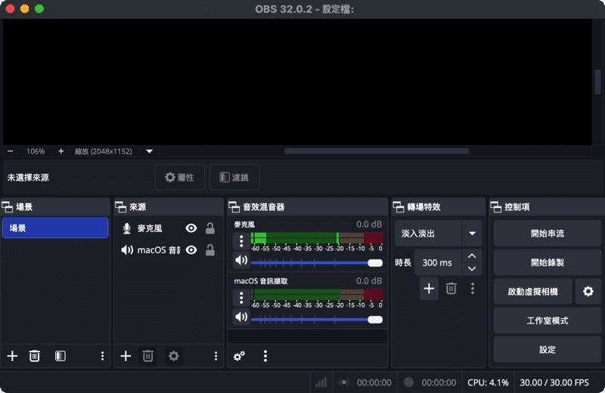Image resolution: width=605 pixels, height=393 pixels.
Task: Add a new scene with plus icon
Action: click(x=12, y=356)
